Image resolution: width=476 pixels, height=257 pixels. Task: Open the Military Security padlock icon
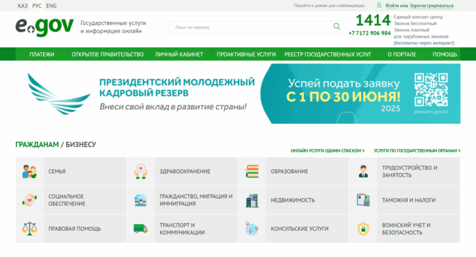coord(363,228)
